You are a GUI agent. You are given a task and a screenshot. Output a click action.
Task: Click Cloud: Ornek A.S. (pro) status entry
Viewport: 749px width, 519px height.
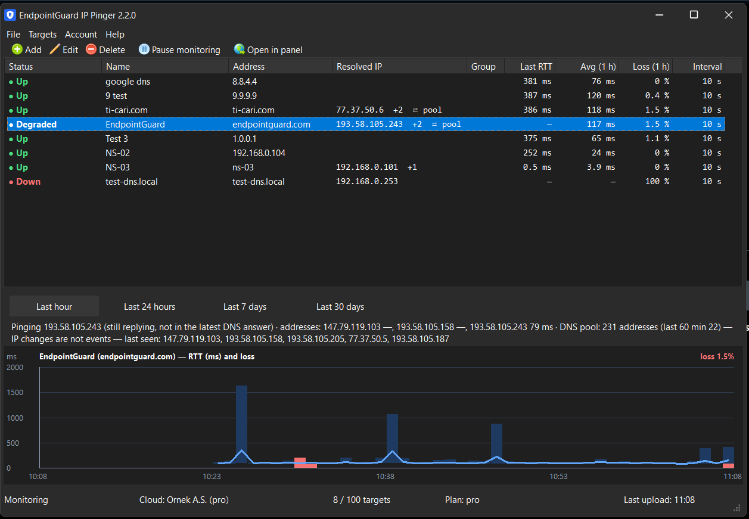pyautogui.click(x=184, y=500)
